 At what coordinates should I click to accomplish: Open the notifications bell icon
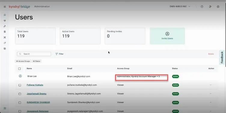click(x=210, y=7)
